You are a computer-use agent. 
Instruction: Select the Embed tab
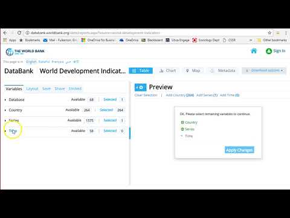pyautogui.click(x=75, y=89)
